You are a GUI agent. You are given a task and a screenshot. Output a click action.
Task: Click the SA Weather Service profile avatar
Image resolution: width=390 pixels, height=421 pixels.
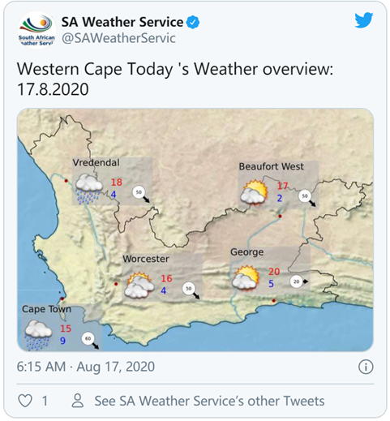(36, 30)
